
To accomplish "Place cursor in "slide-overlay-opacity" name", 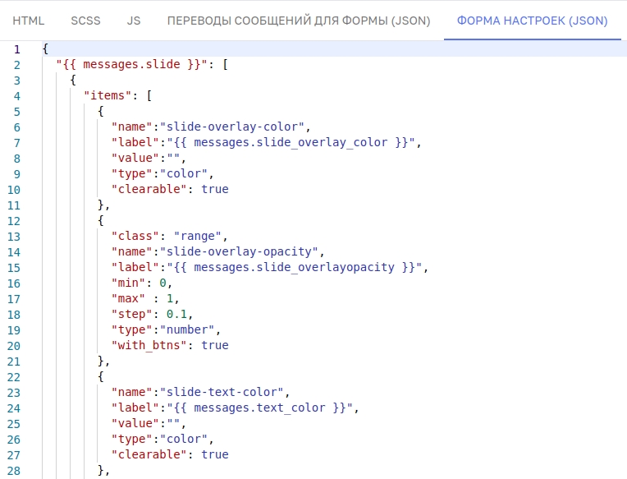I will [239, 251].
